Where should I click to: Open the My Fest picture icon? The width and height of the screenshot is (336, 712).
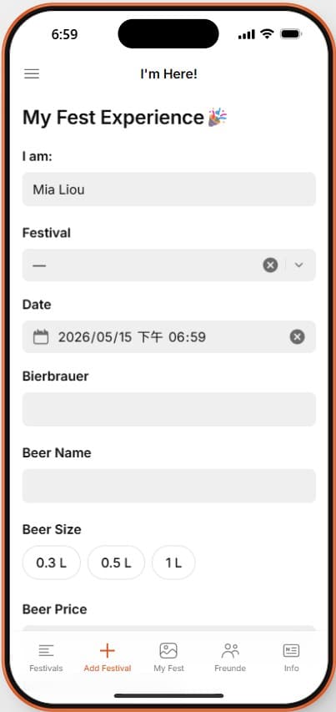pyautogui.click(x=168, y=651)
